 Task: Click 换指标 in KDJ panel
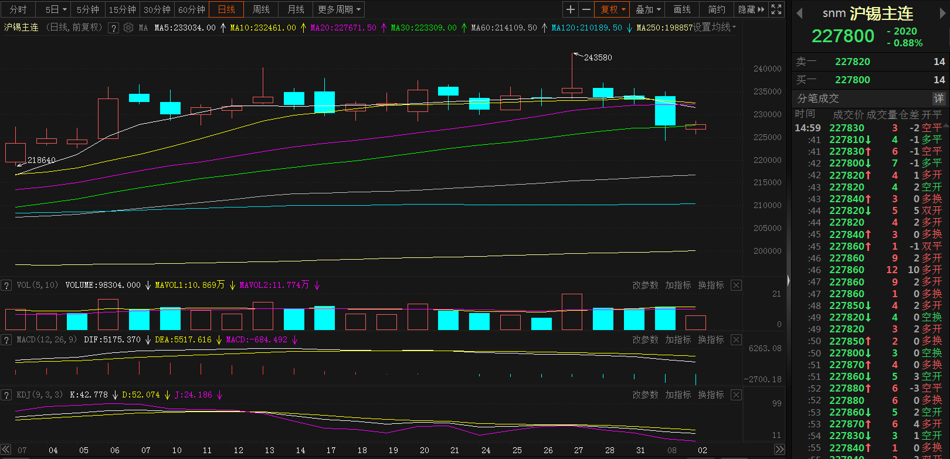[711, 395]
